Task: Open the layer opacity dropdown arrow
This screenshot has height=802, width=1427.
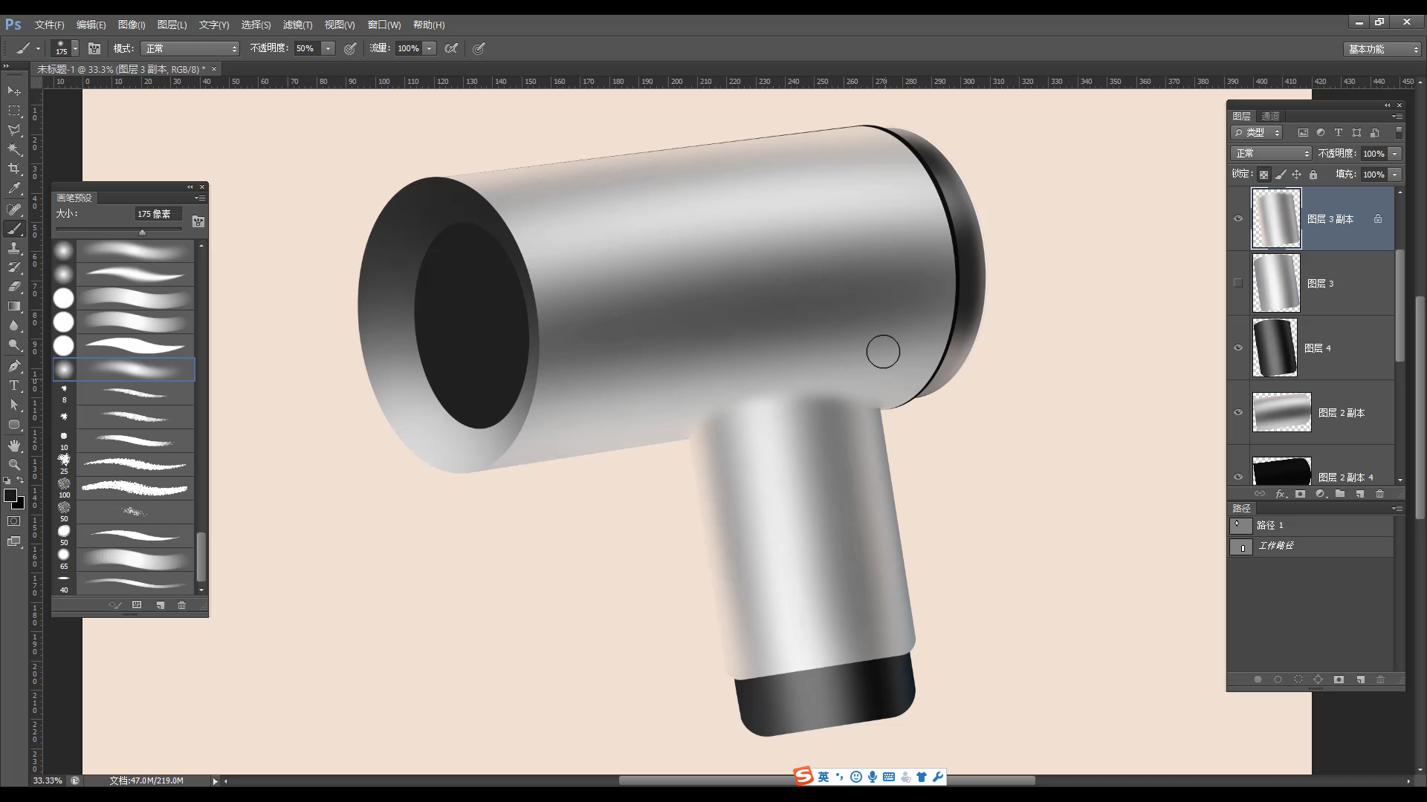Action: pos(1395,153)
